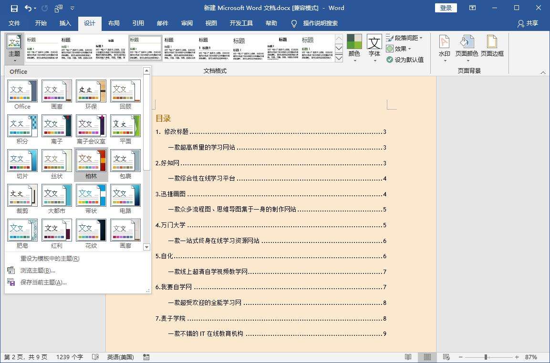Collapse the ribbon with the chevron
This screenshot has height=363, width=550.
coord(543,72)
